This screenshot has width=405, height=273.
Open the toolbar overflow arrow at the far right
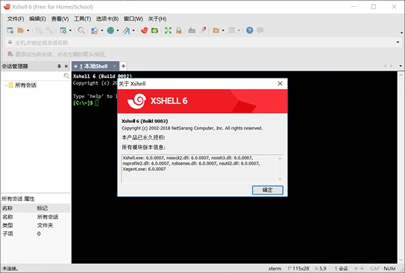pos(402,33)
